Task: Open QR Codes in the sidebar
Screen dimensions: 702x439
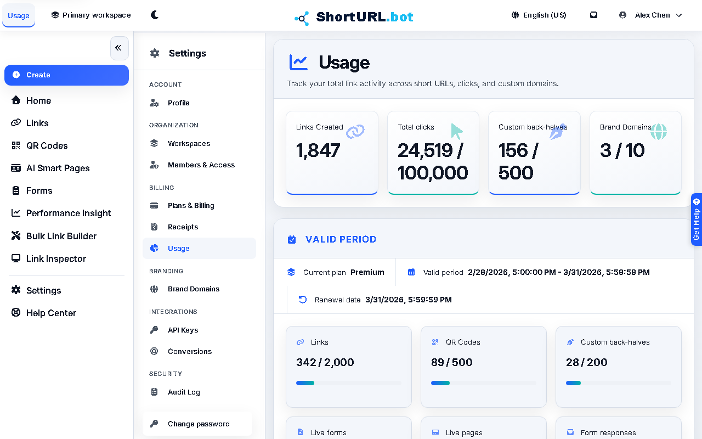Action: (66, 145)
